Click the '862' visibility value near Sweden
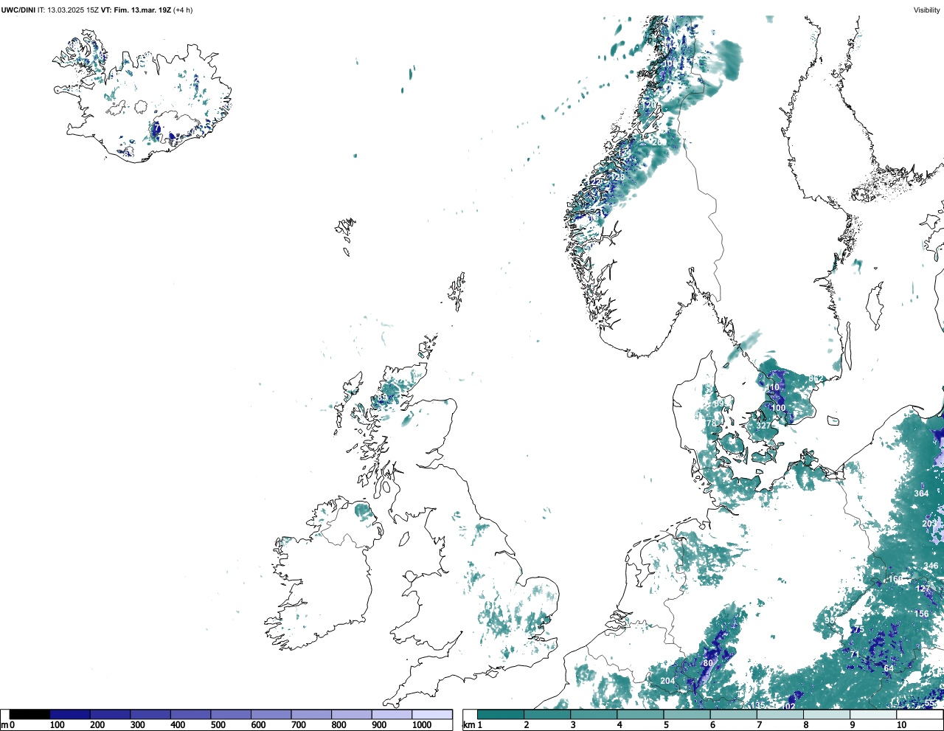The width and height of the screenshot is (944, 731). pyautogui.click(x=816, y=379)
